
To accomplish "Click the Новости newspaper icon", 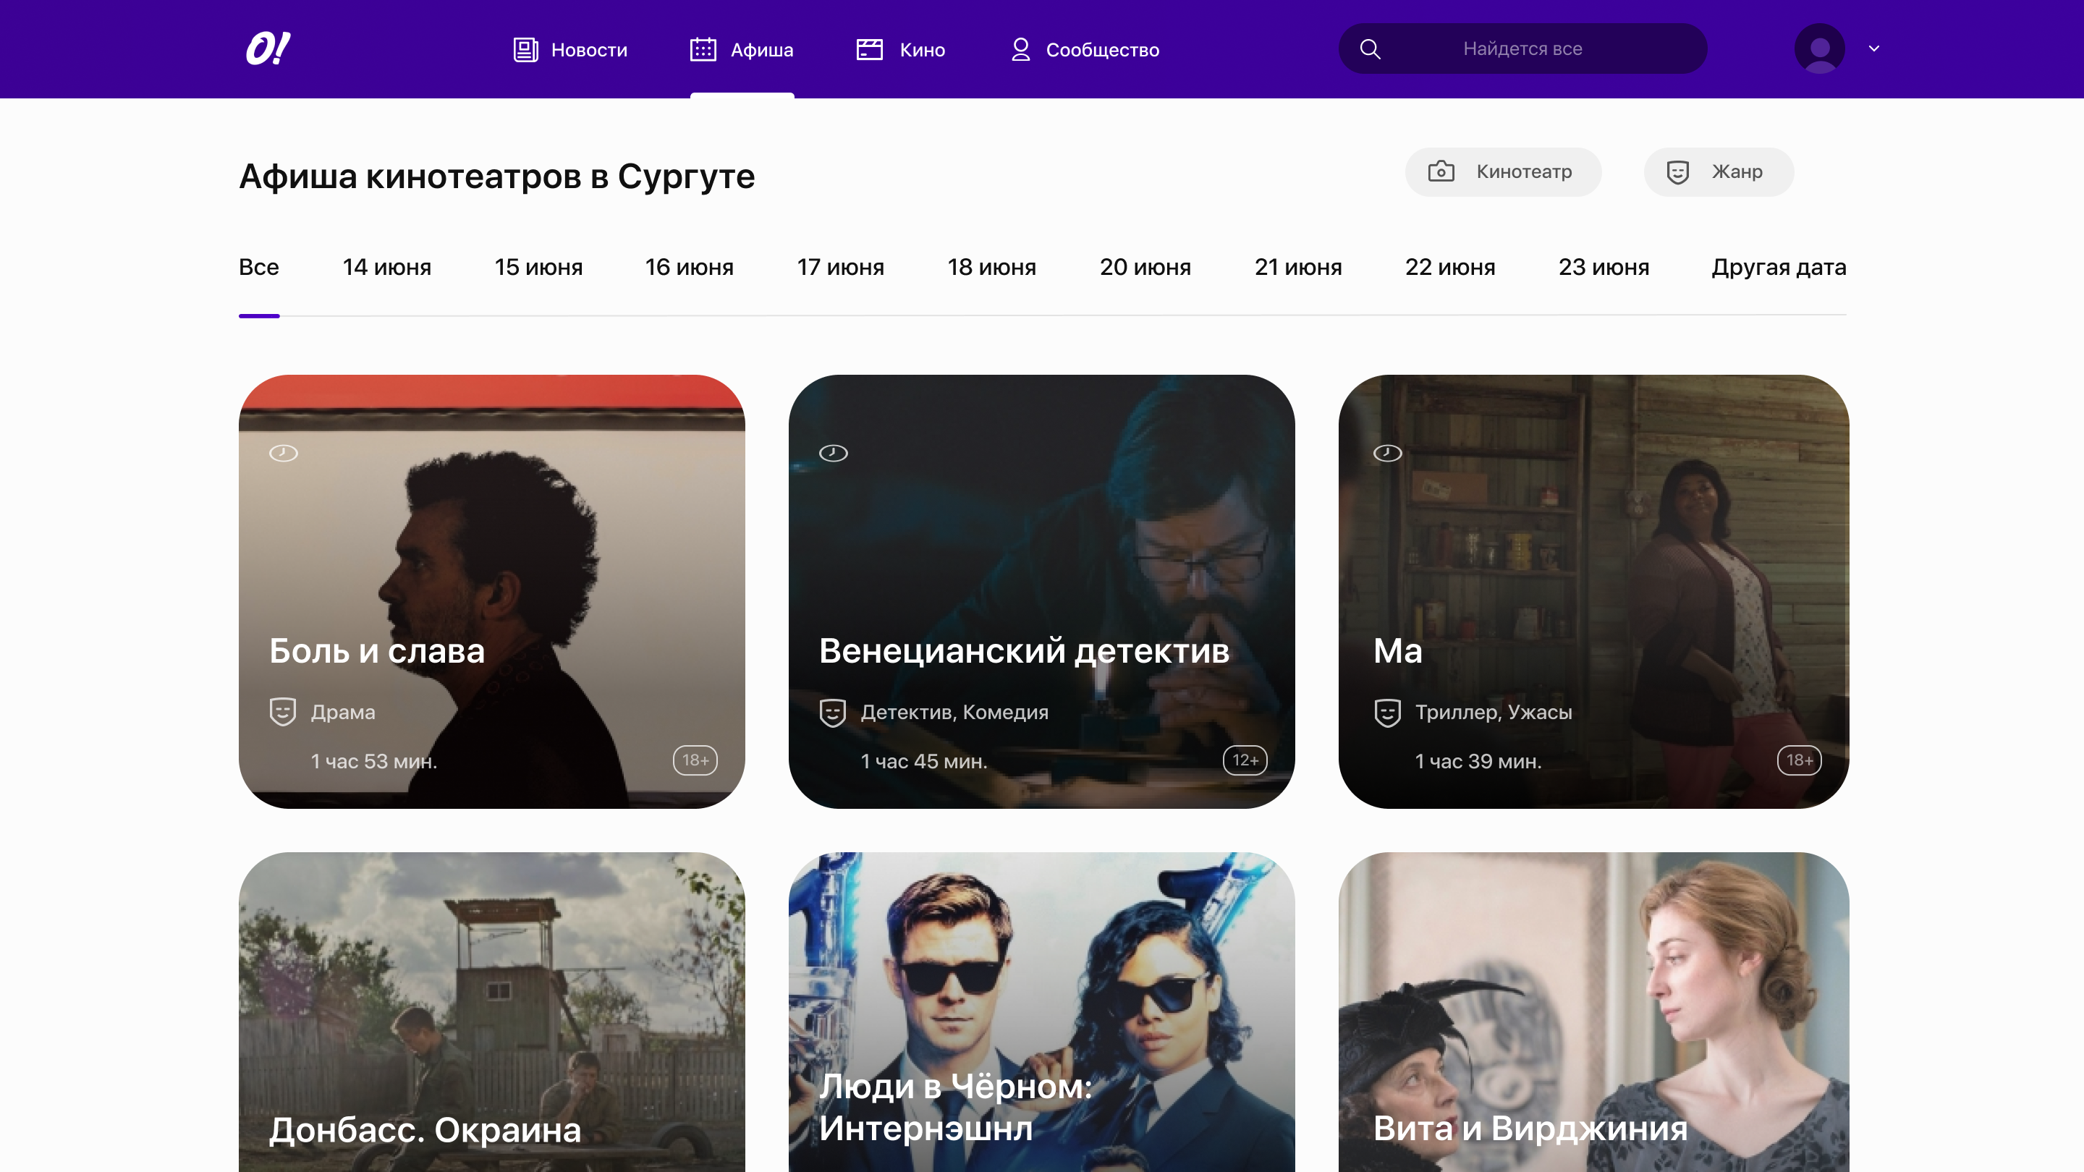I will tap(525, 49).
